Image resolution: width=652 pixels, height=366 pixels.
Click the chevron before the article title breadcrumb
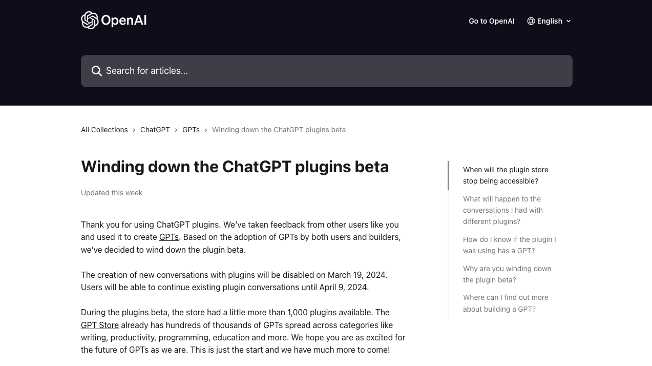point(205,130)
